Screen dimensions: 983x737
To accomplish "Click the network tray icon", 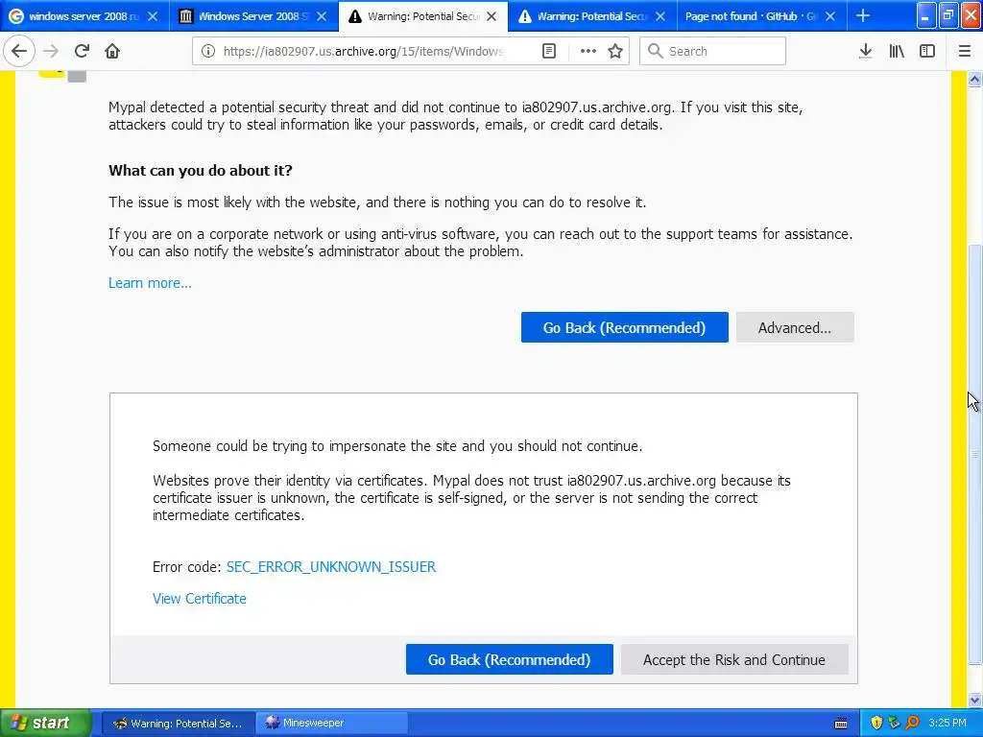I will click(x=894, y=724).
